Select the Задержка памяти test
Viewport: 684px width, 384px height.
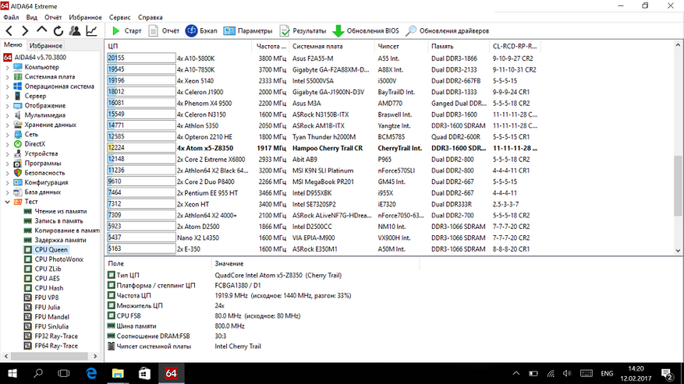[x=55, y=240]
